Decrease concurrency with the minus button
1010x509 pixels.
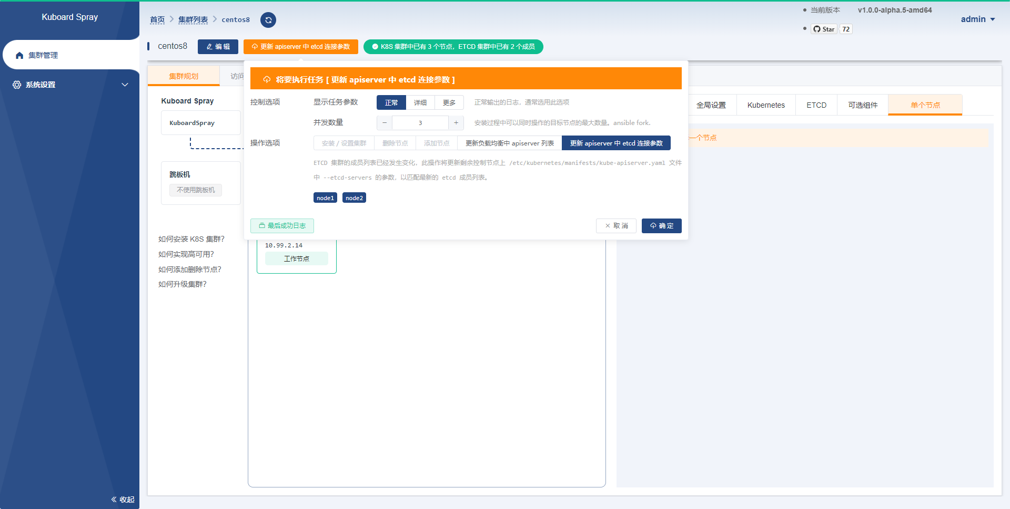[385, 123]
